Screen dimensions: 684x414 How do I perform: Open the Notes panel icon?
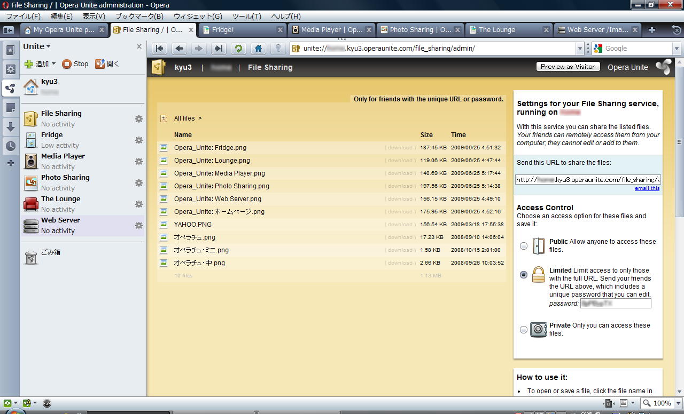[x=10, y=108]
